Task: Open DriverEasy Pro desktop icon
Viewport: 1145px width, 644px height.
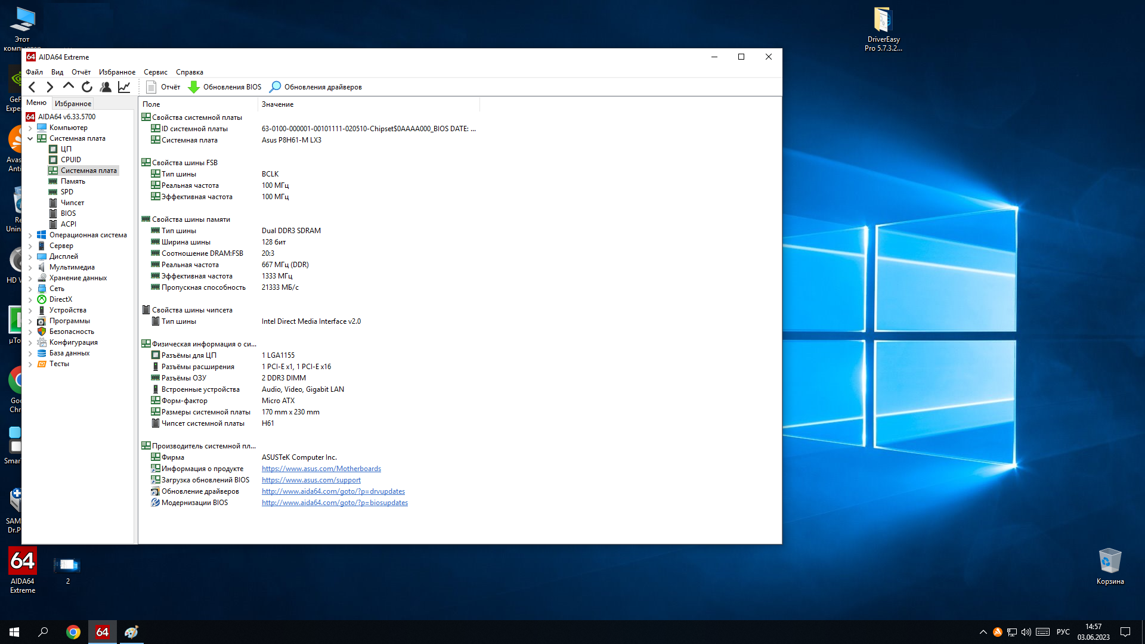Action: pyautogui.click(x=883, y=29)
